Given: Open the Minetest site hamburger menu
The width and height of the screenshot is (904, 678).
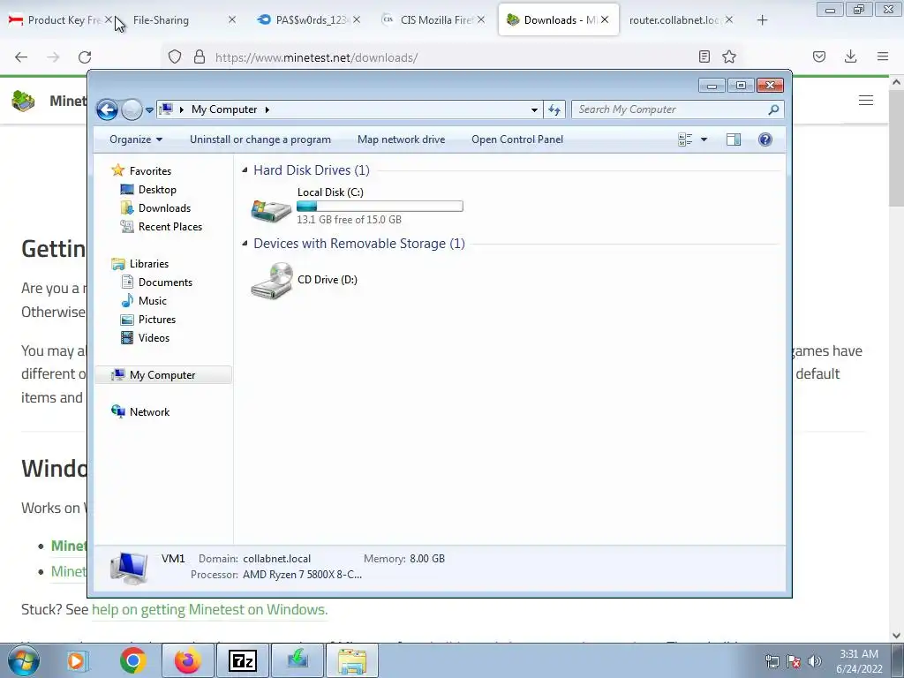Looking at the screenshot, I should click(866, 101).
